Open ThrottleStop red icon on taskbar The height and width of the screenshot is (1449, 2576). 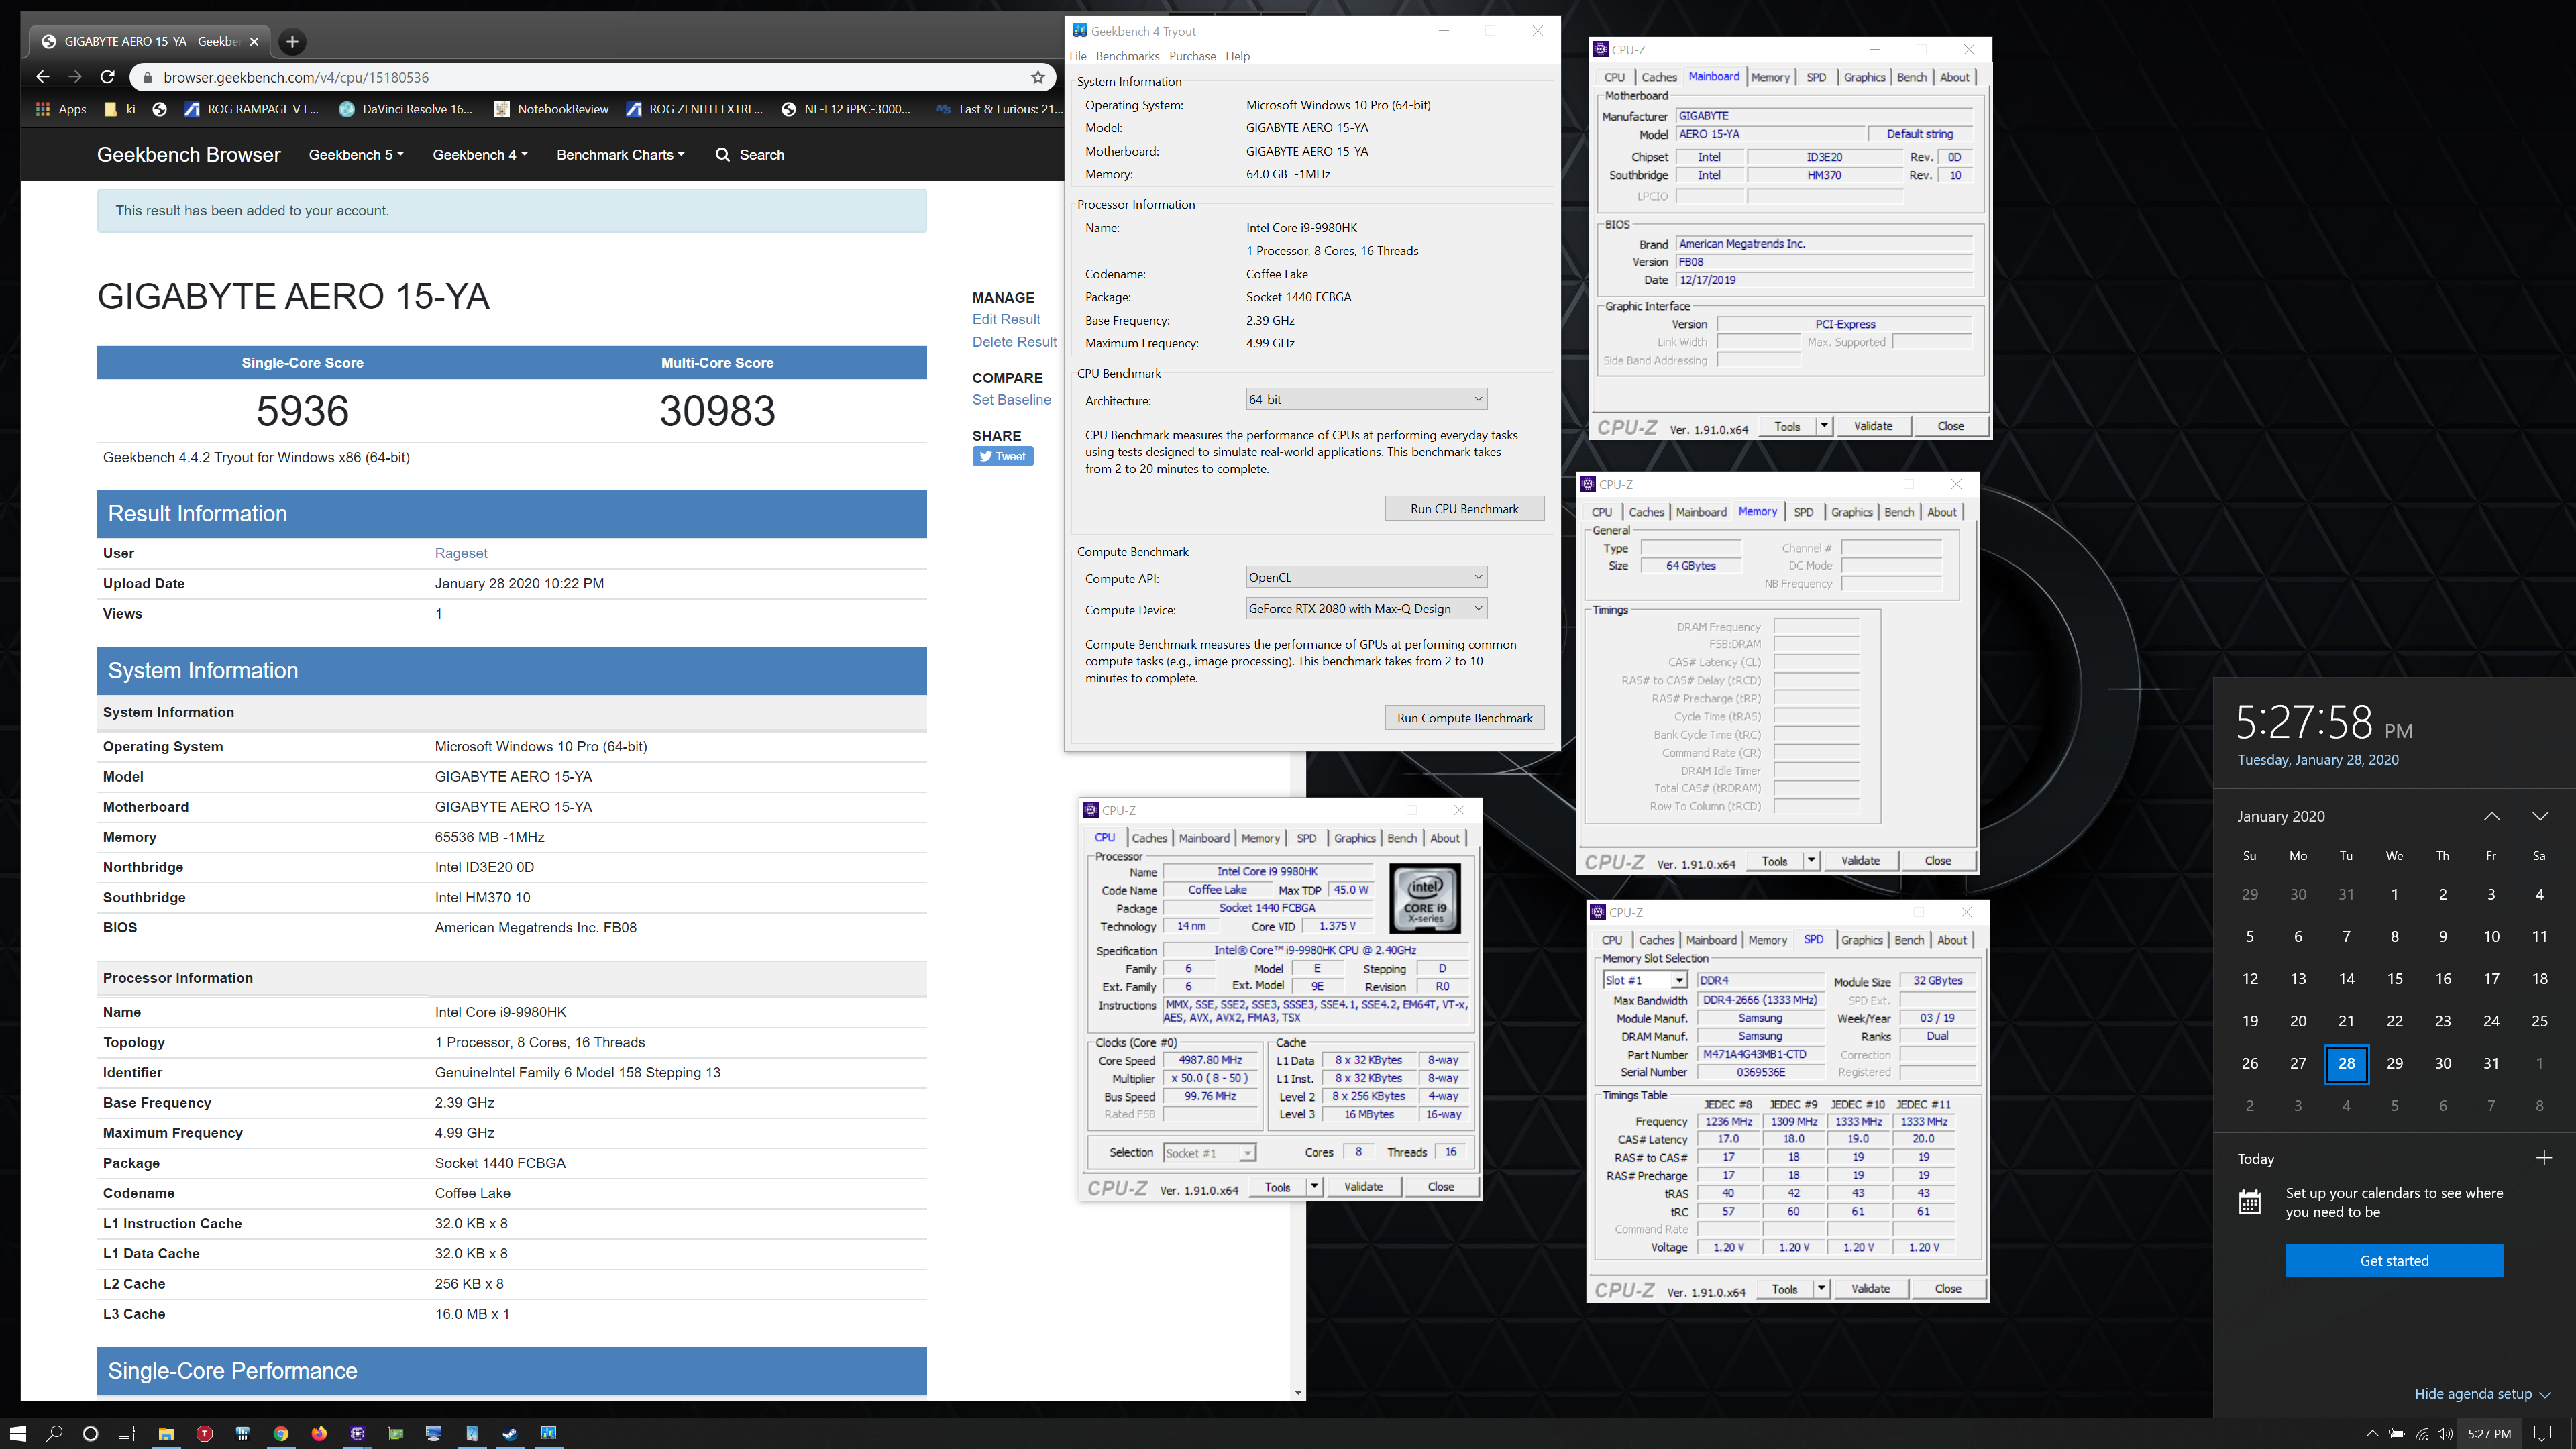point(204,1433)
